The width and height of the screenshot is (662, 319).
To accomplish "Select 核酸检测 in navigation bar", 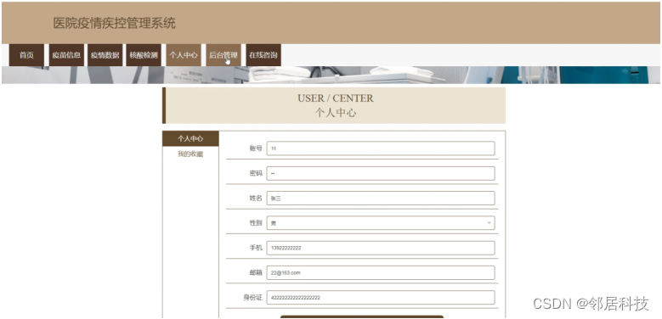I will [x=144, y=55].
